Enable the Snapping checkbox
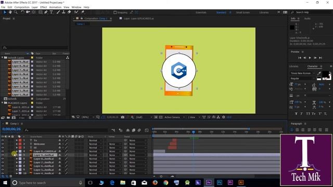Screen dimensions: 333x187 click(115, 12)
